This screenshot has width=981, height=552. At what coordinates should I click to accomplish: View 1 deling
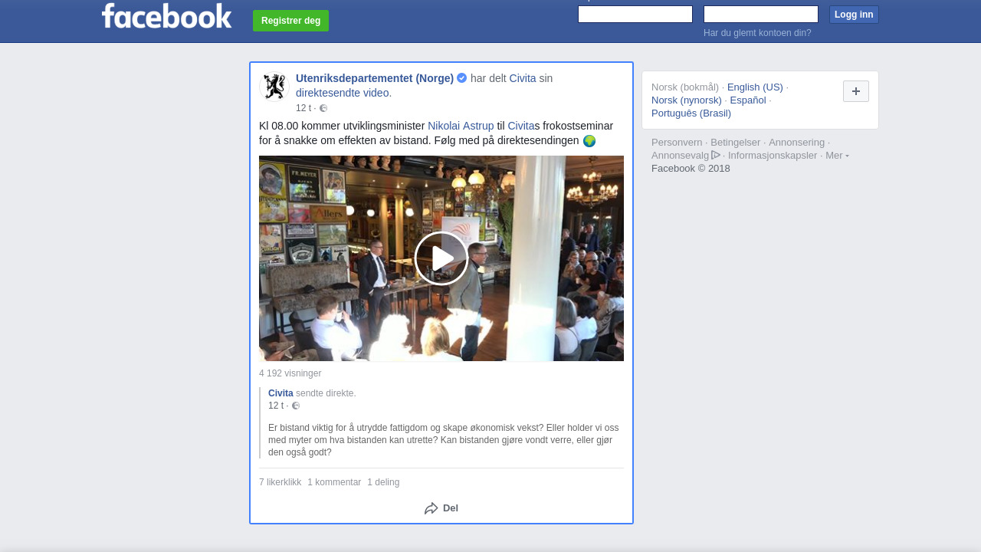(x=383, y=482)
